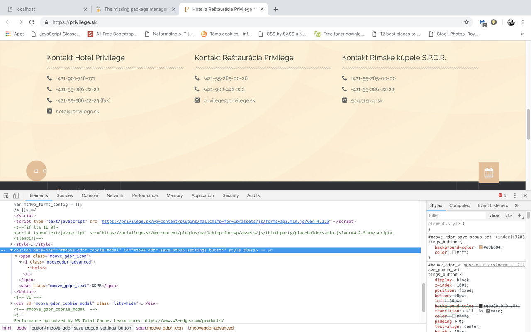Click the email icon beside hotel@privilege.sk

50,111
